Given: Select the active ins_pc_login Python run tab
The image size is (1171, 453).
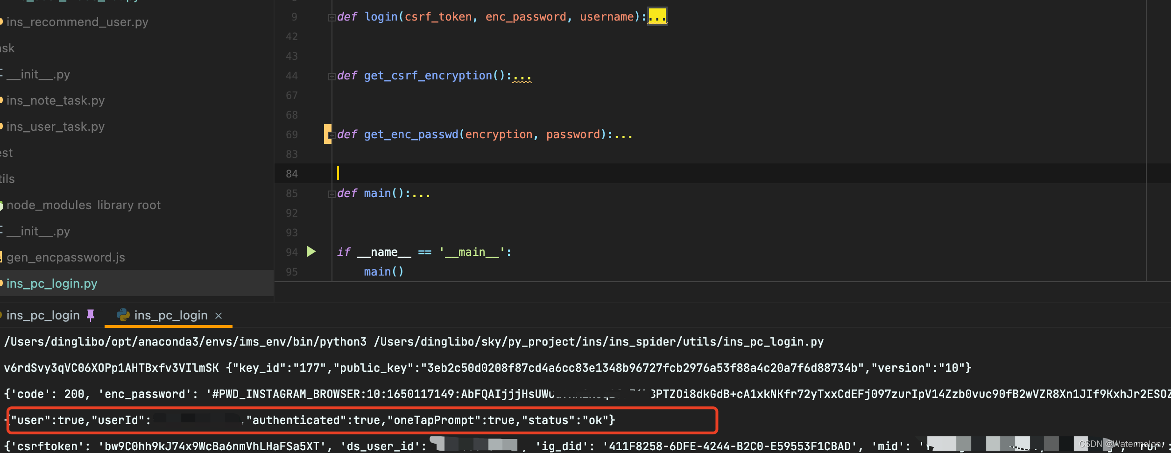Looking at the screenshot, I should tap(168, 315).
